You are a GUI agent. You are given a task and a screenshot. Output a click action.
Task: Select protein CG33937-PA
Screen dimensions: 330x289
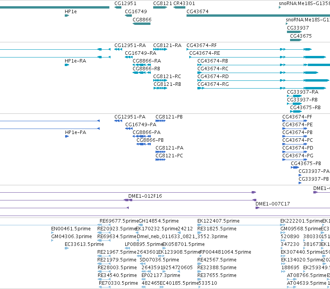pyautogui.click(x=314, y=171)
